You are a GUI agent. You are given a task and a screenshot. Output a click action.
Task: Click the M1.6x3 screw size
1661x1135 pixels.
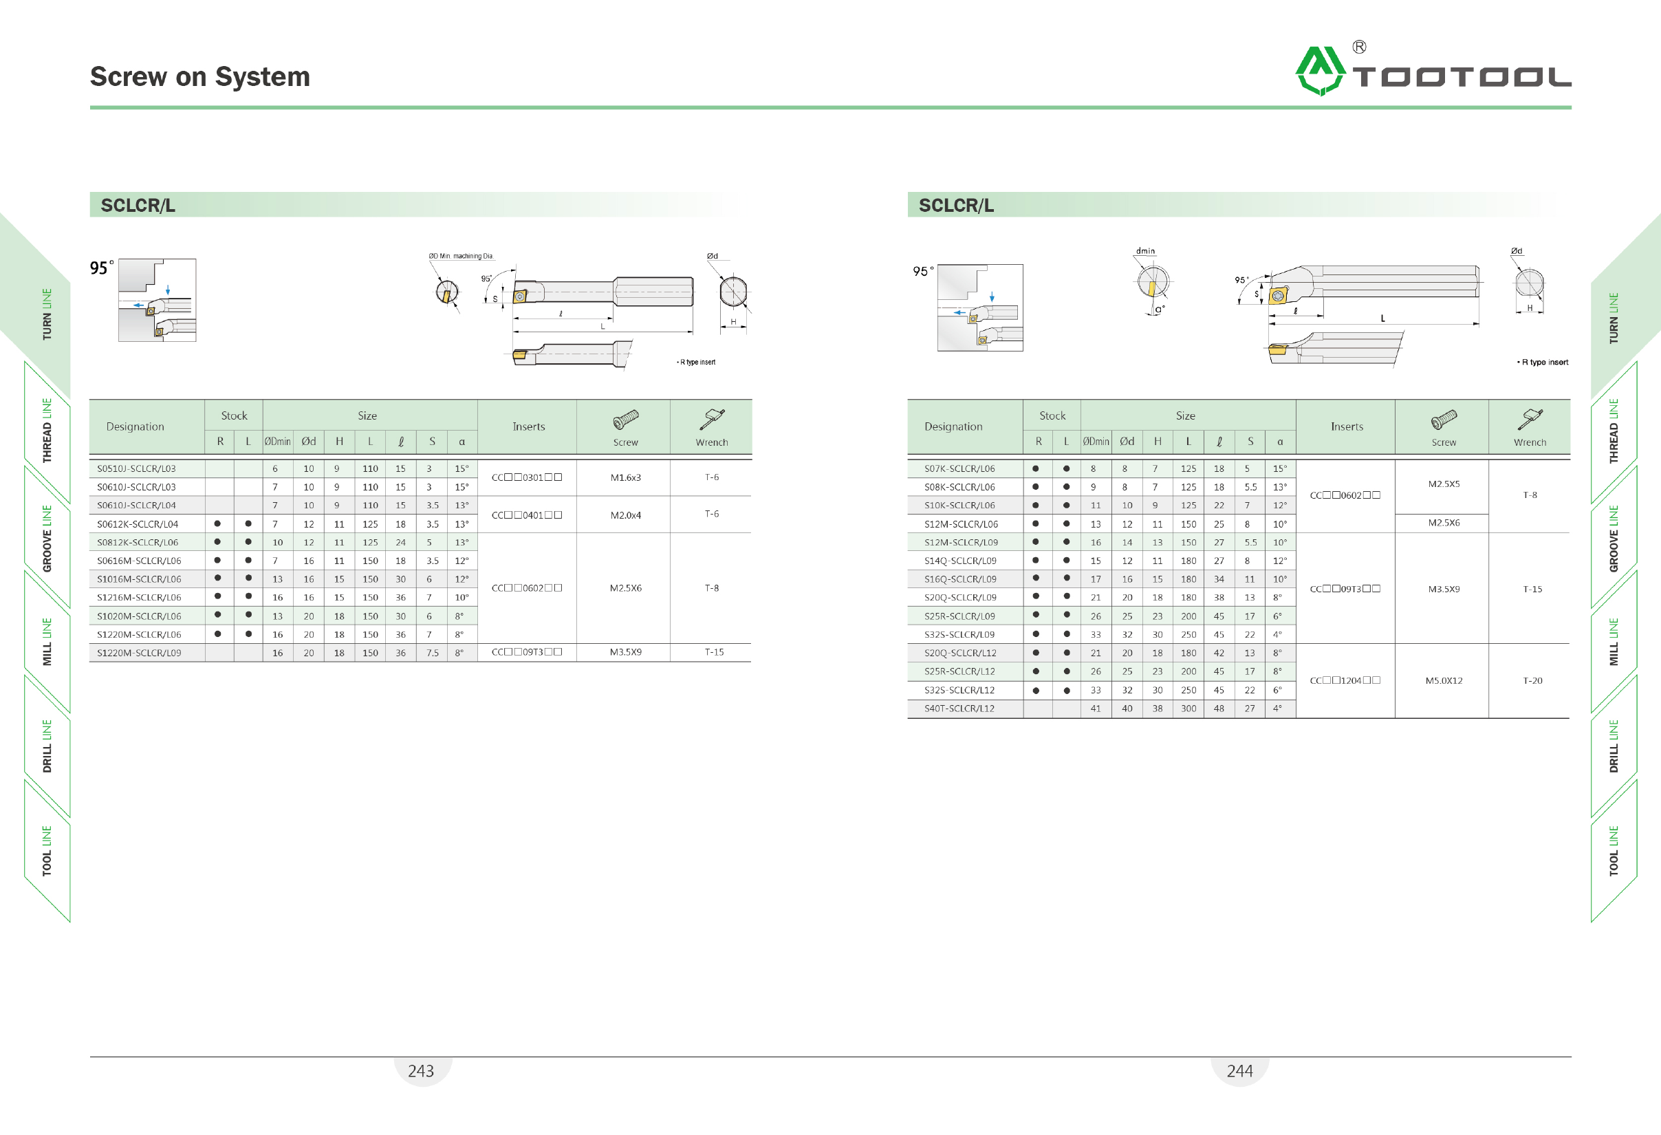click(x=625, y=477)
